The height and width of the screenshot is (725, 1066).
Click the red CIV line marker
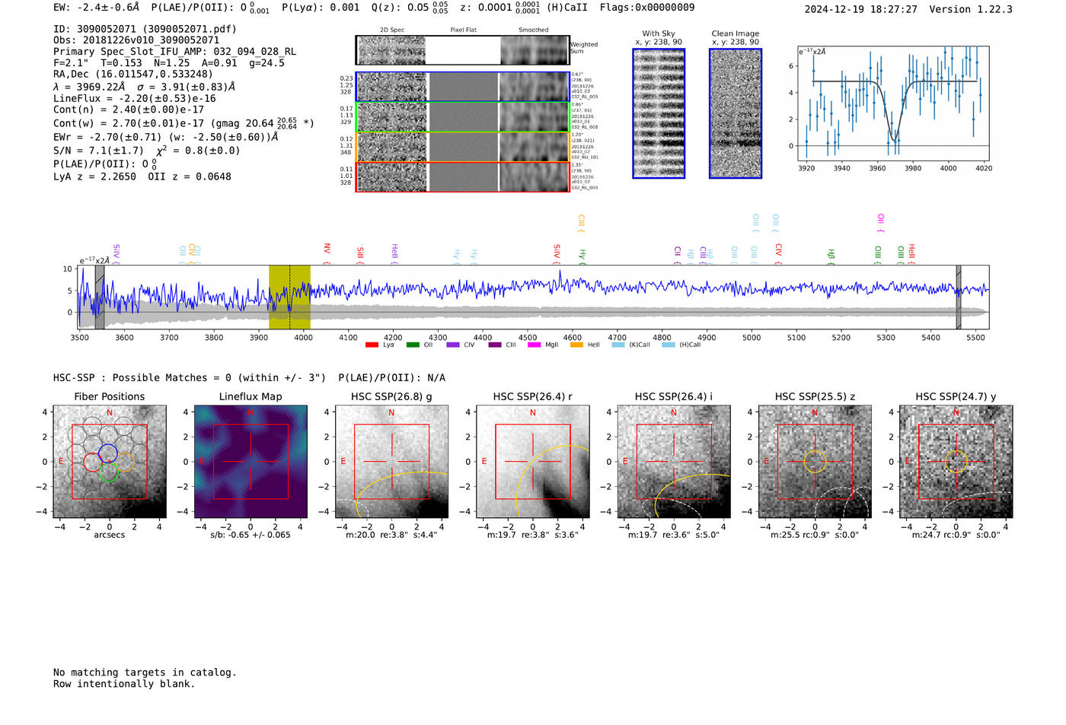(778, 253)
